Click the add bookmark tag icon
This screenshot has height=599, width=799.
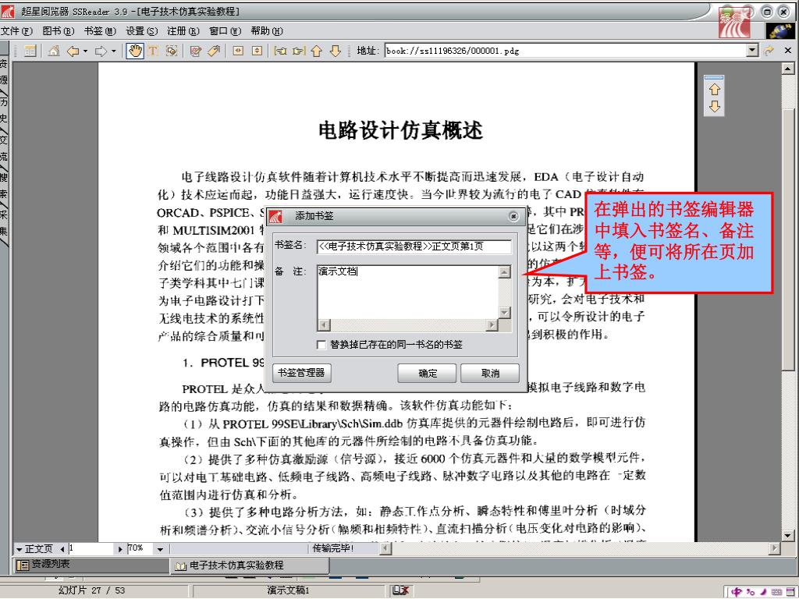pyautogui.click(x=214, y=51)
